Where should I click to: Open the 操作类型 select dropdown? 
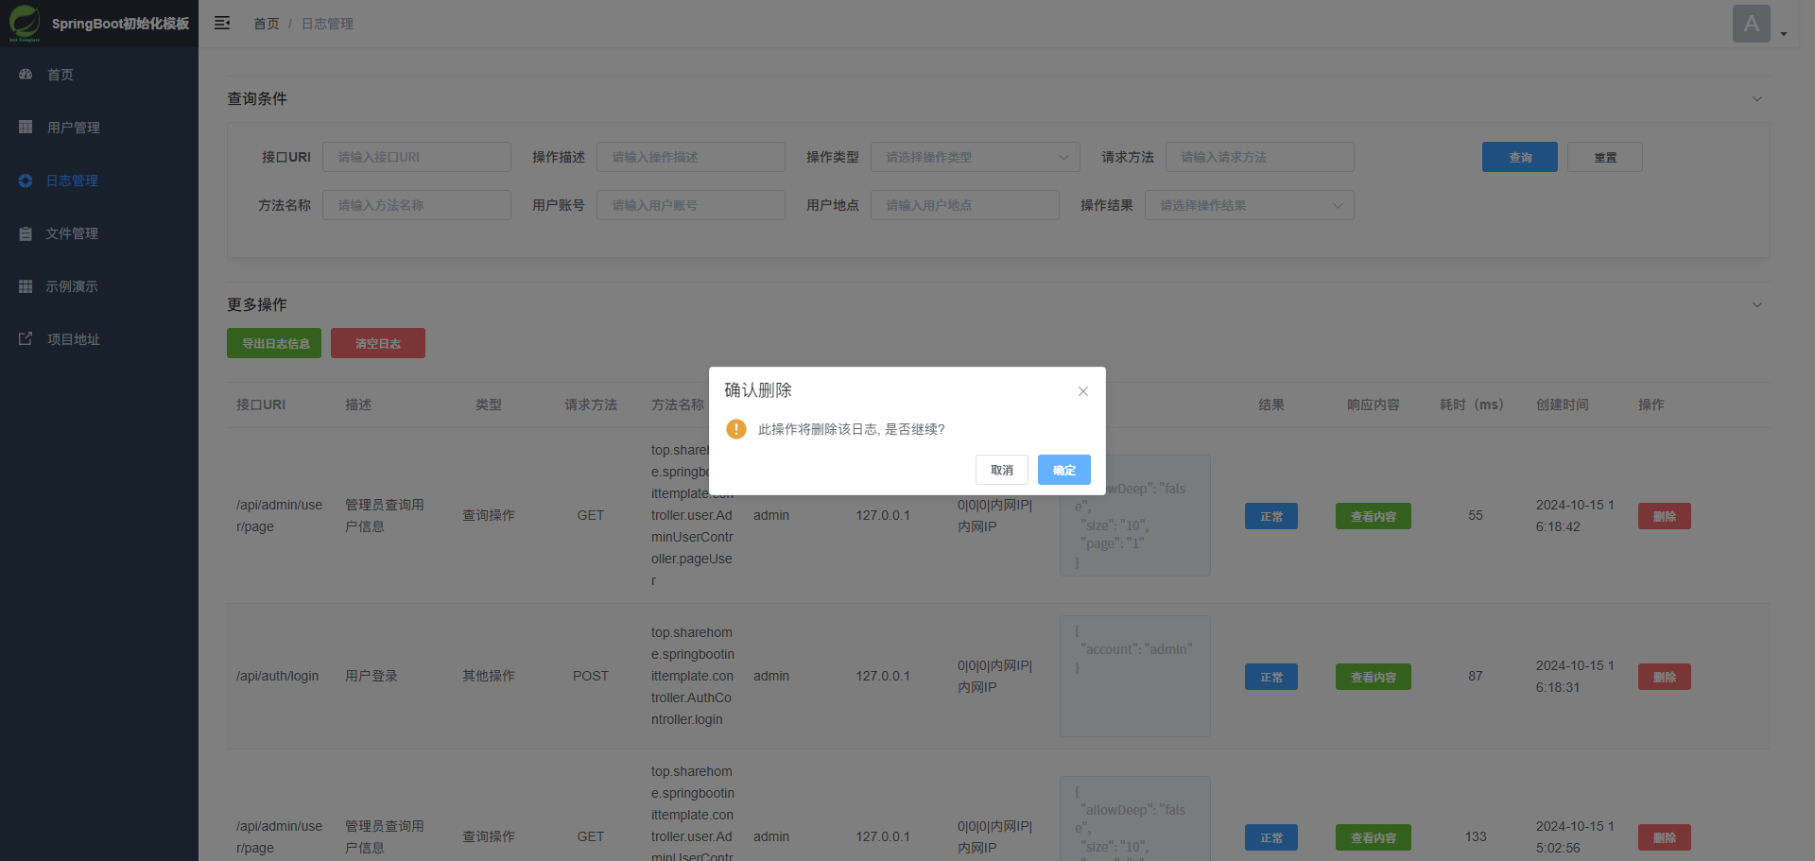[976, 157]
